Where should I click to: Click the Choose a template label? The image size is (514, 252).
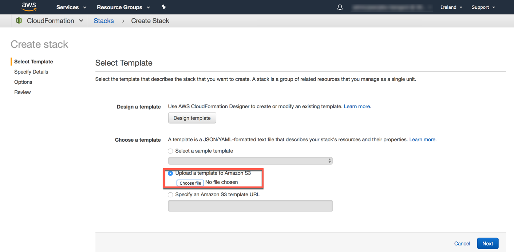138,140
